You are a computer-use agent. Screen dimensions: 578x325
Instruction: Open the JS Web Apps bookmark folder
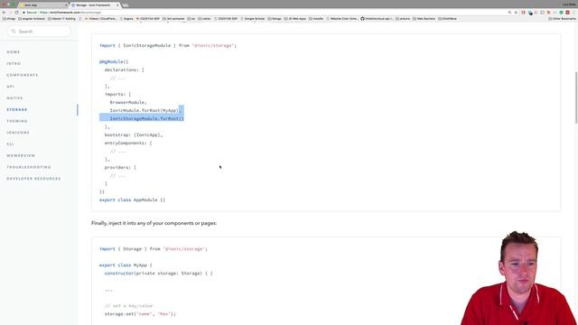click(x=295, y=18)
